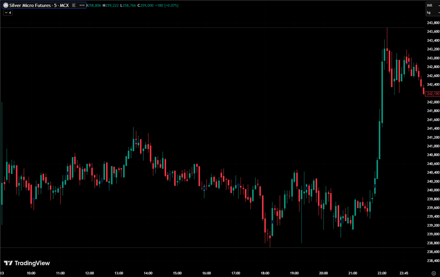Click the price scale axis on the right
Viewport: 440px width, 277px height.
(431, 146)
